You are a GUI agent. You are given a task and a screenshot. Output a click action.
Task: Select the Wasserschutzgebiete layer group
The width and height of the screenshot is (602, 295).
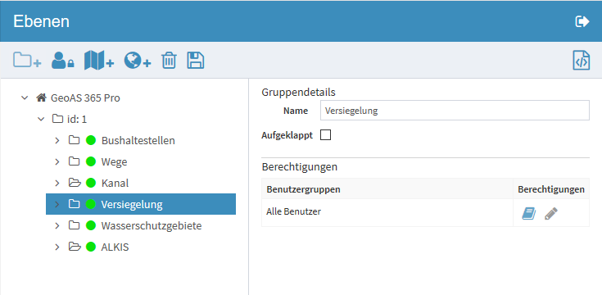coord(152,225)
